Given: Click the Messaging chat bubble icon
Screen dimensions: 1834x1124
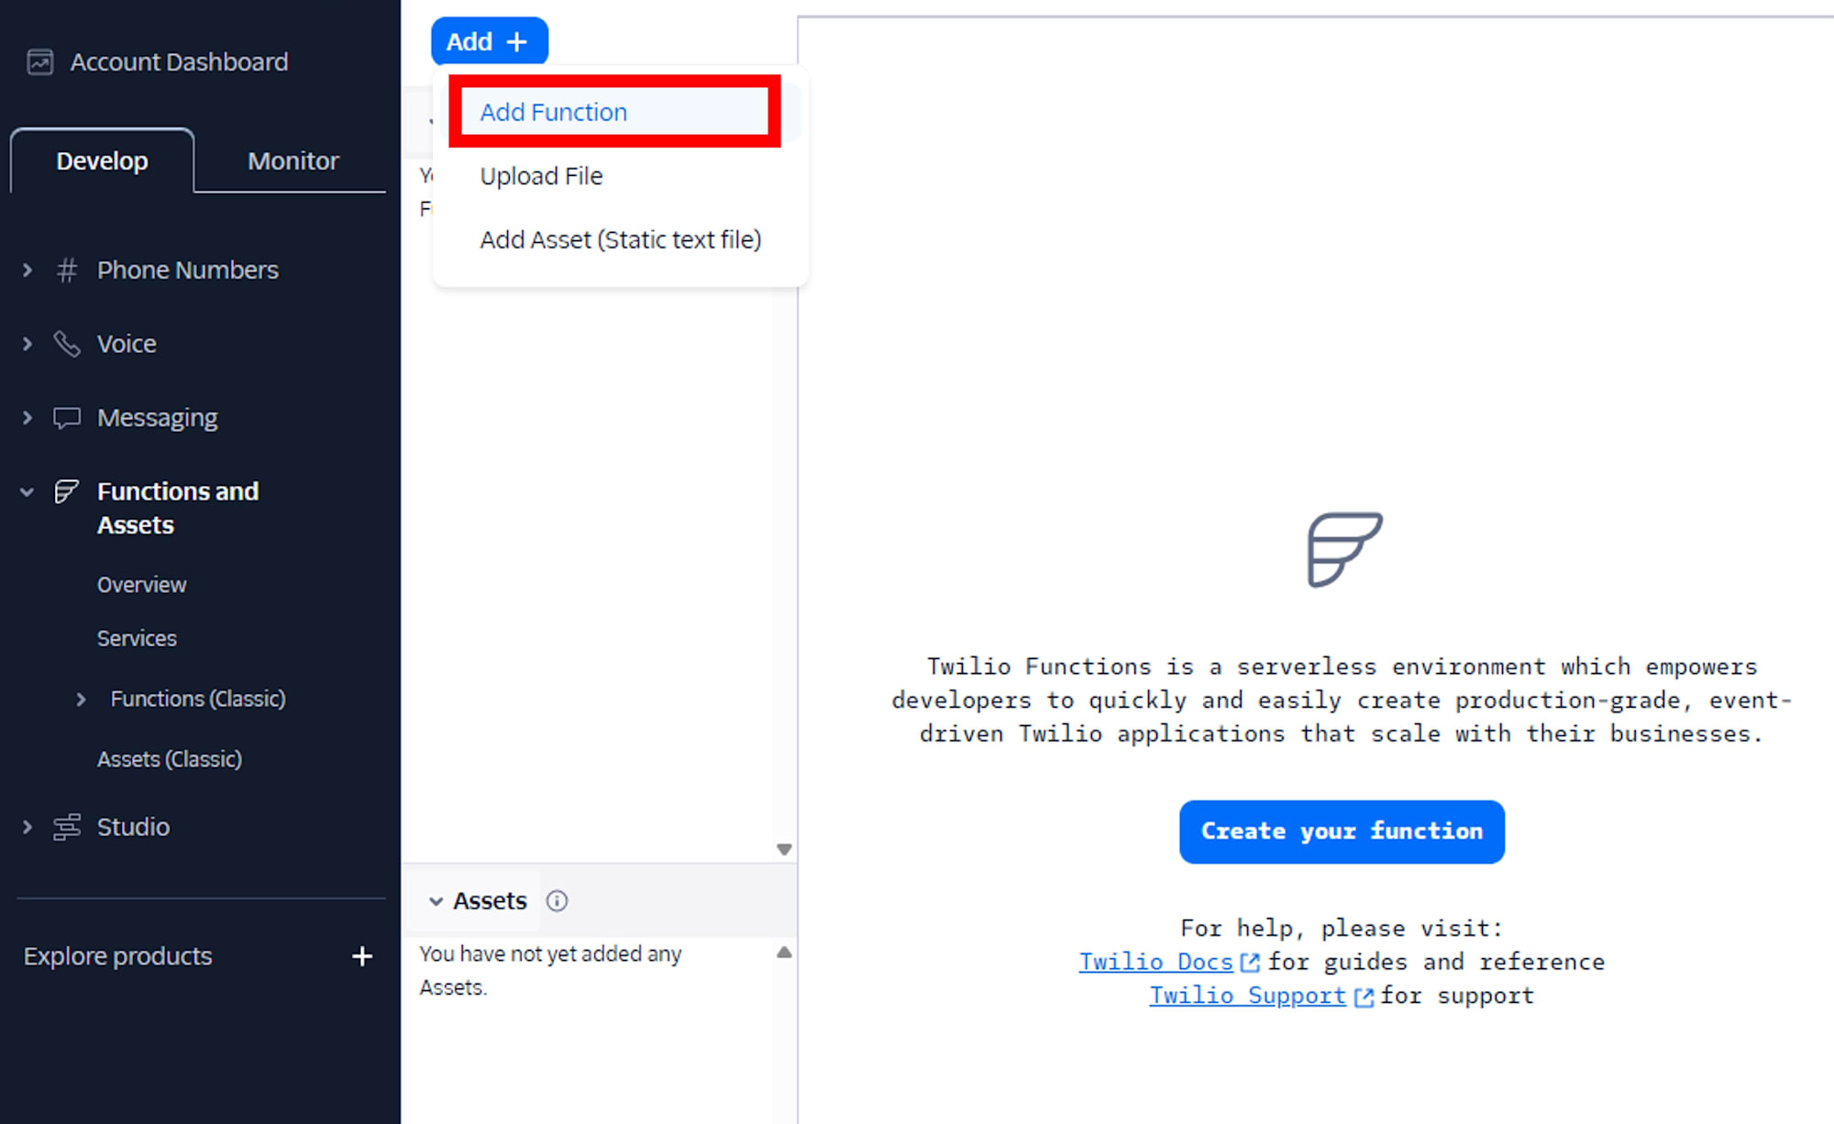Looking at the screenshot, I should (67, 418).
